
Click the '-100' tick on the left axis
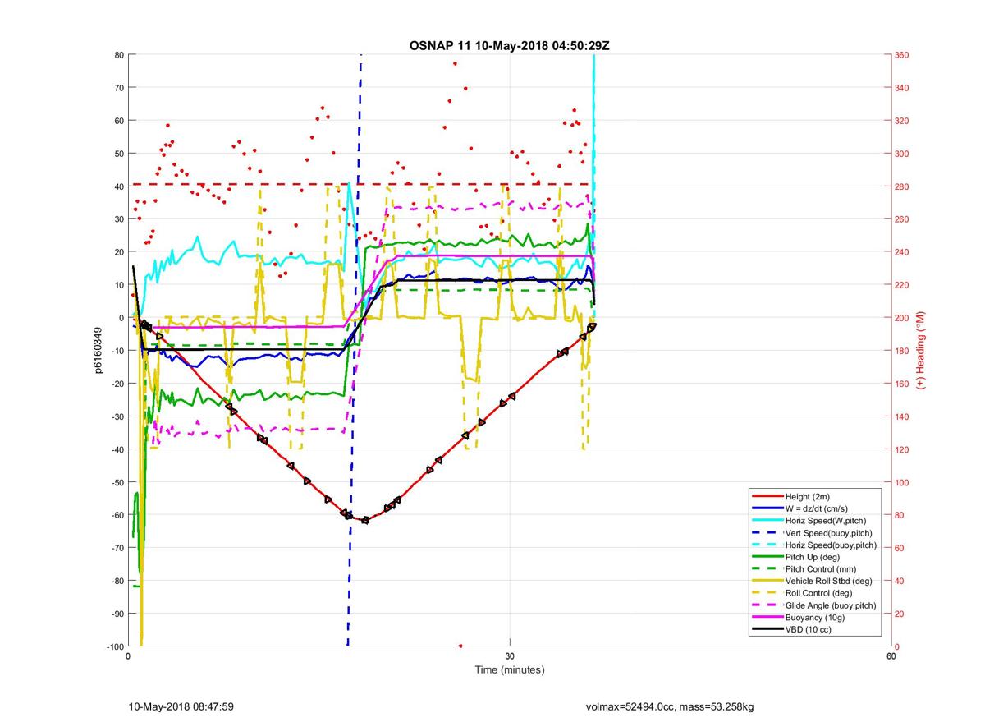(x=115, y=646)
